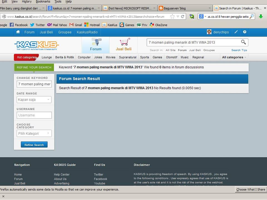The width and height of the screenshot is (267, 200).
Task: Search in All Site option
Action: [170, 50]
